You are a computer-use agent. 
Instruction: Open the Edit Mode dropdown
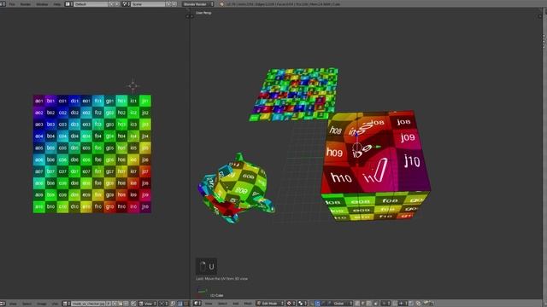270,304
